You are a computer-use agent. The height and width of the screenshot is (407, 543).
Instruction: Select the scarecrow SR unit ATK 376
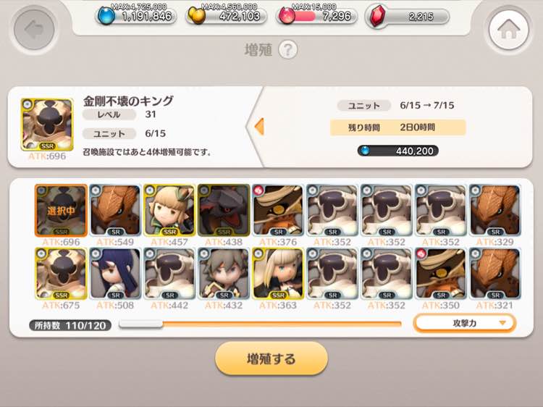click(278, 211)
